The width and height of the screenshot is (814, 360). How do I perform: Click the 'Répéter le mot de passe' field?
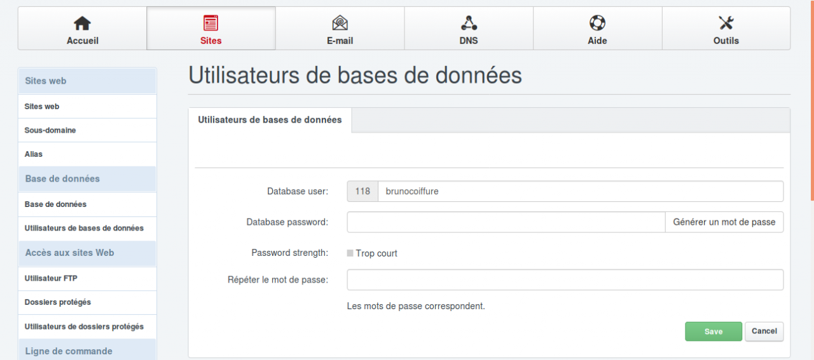click(x=565, y=280)
